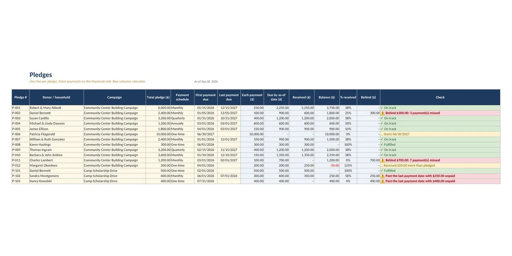The height and width of the screenshot is (256, 512).
Task: Click 'Behind $700.00: 7 payment(s) missed' cell
Action: (440, 160)
